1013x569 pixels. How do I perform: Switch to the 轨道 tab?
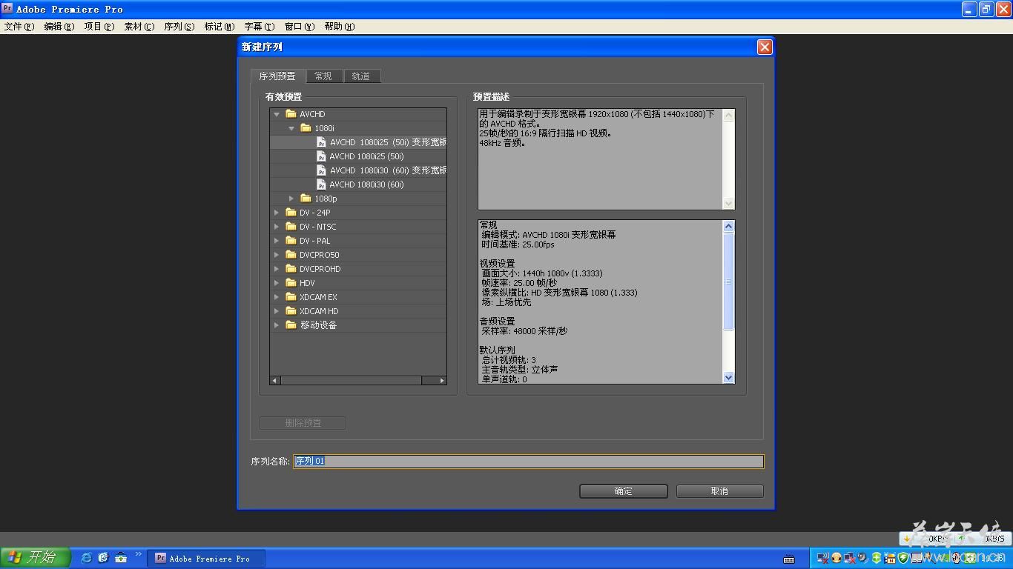click(361, 76)
